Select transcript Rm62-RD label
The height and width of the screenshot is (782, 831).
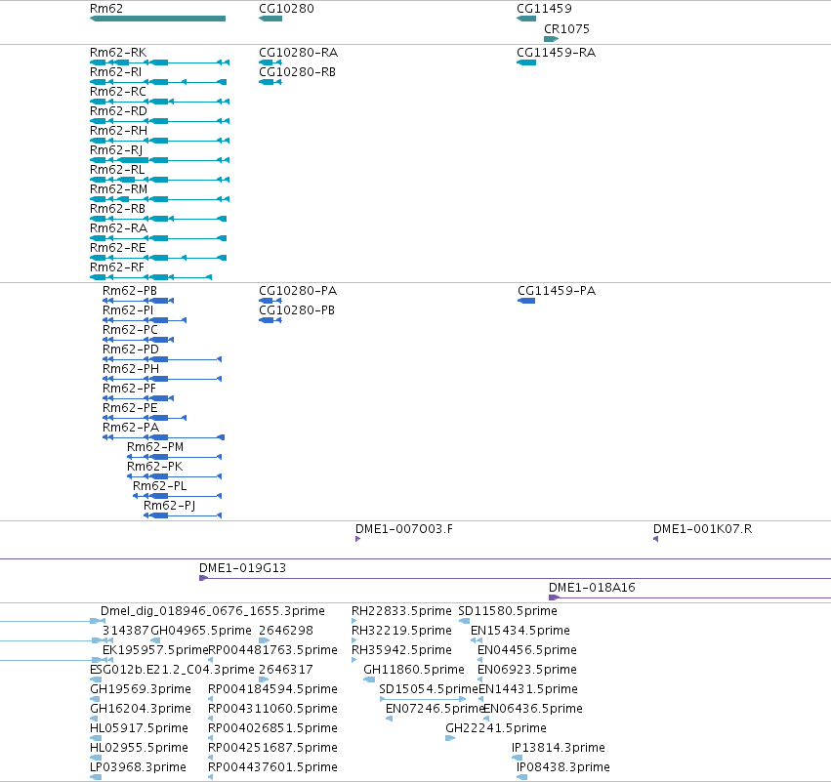tap(118, 111)
